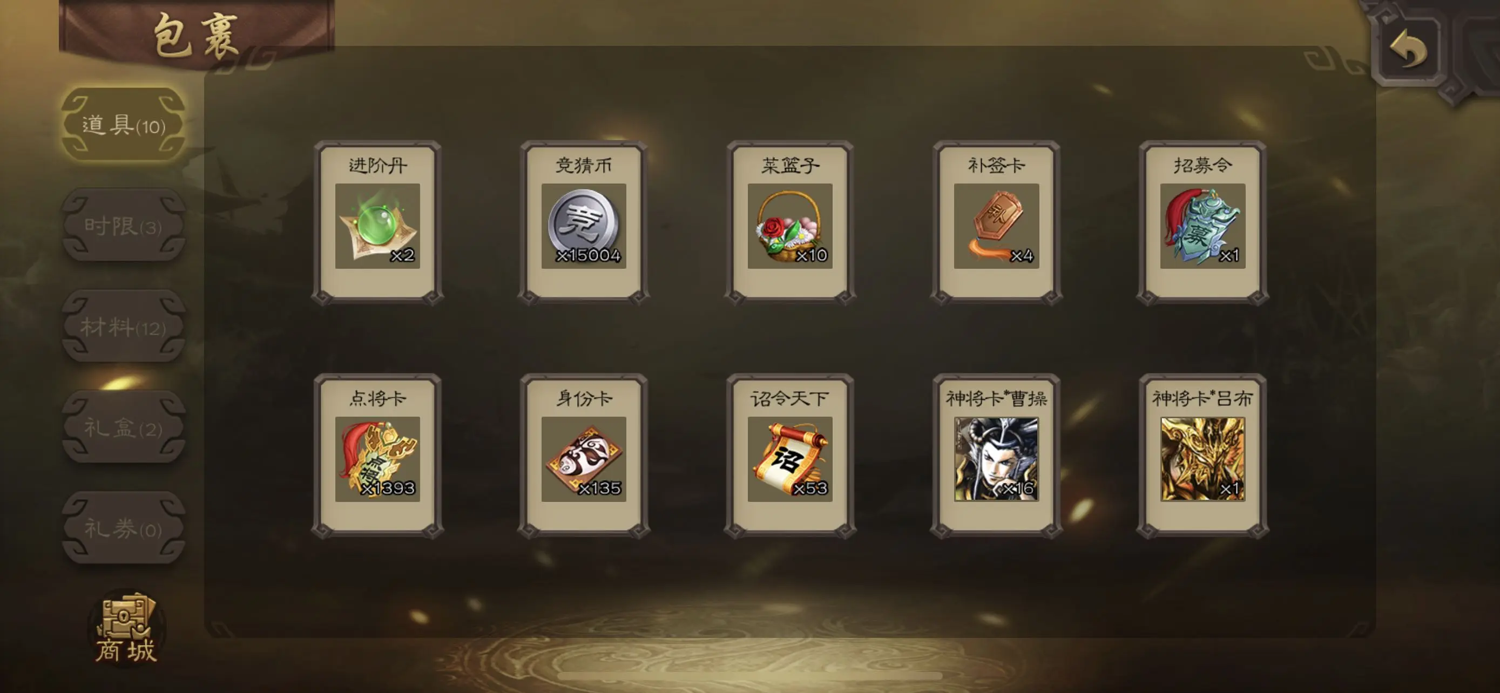The width and height of the screenshot is (1500, 693).
Task: Open the 点将卡 item icon
Action: (377, 459)
